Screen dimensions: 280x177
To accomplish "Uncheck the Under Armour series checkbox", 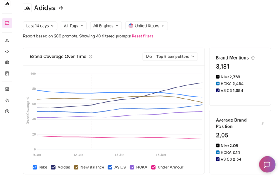I will [x=154, y=167].
